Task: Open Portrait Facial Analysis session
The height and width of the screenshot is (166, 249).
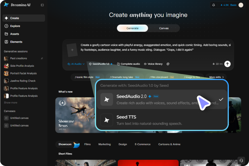Action: click(24, 74)
